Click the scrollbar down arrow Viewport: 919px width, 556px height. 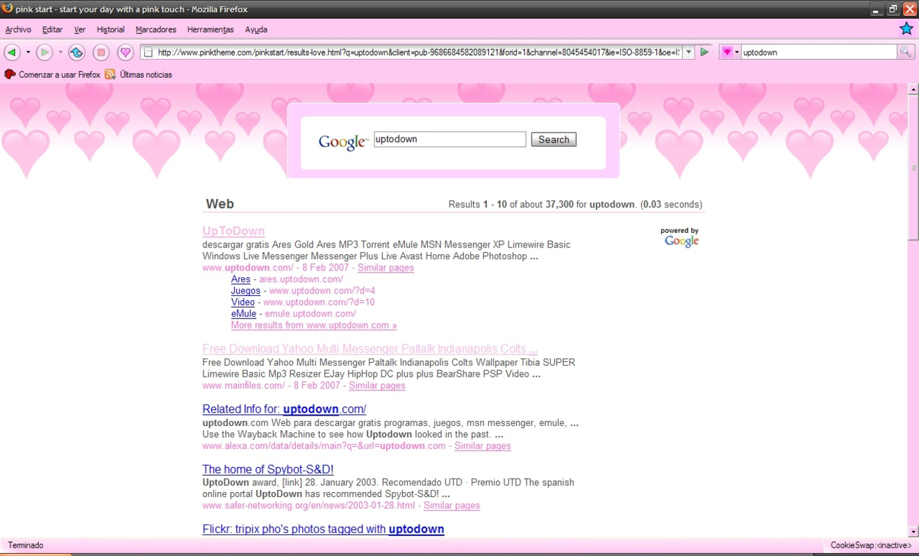(x=913, y=531)
